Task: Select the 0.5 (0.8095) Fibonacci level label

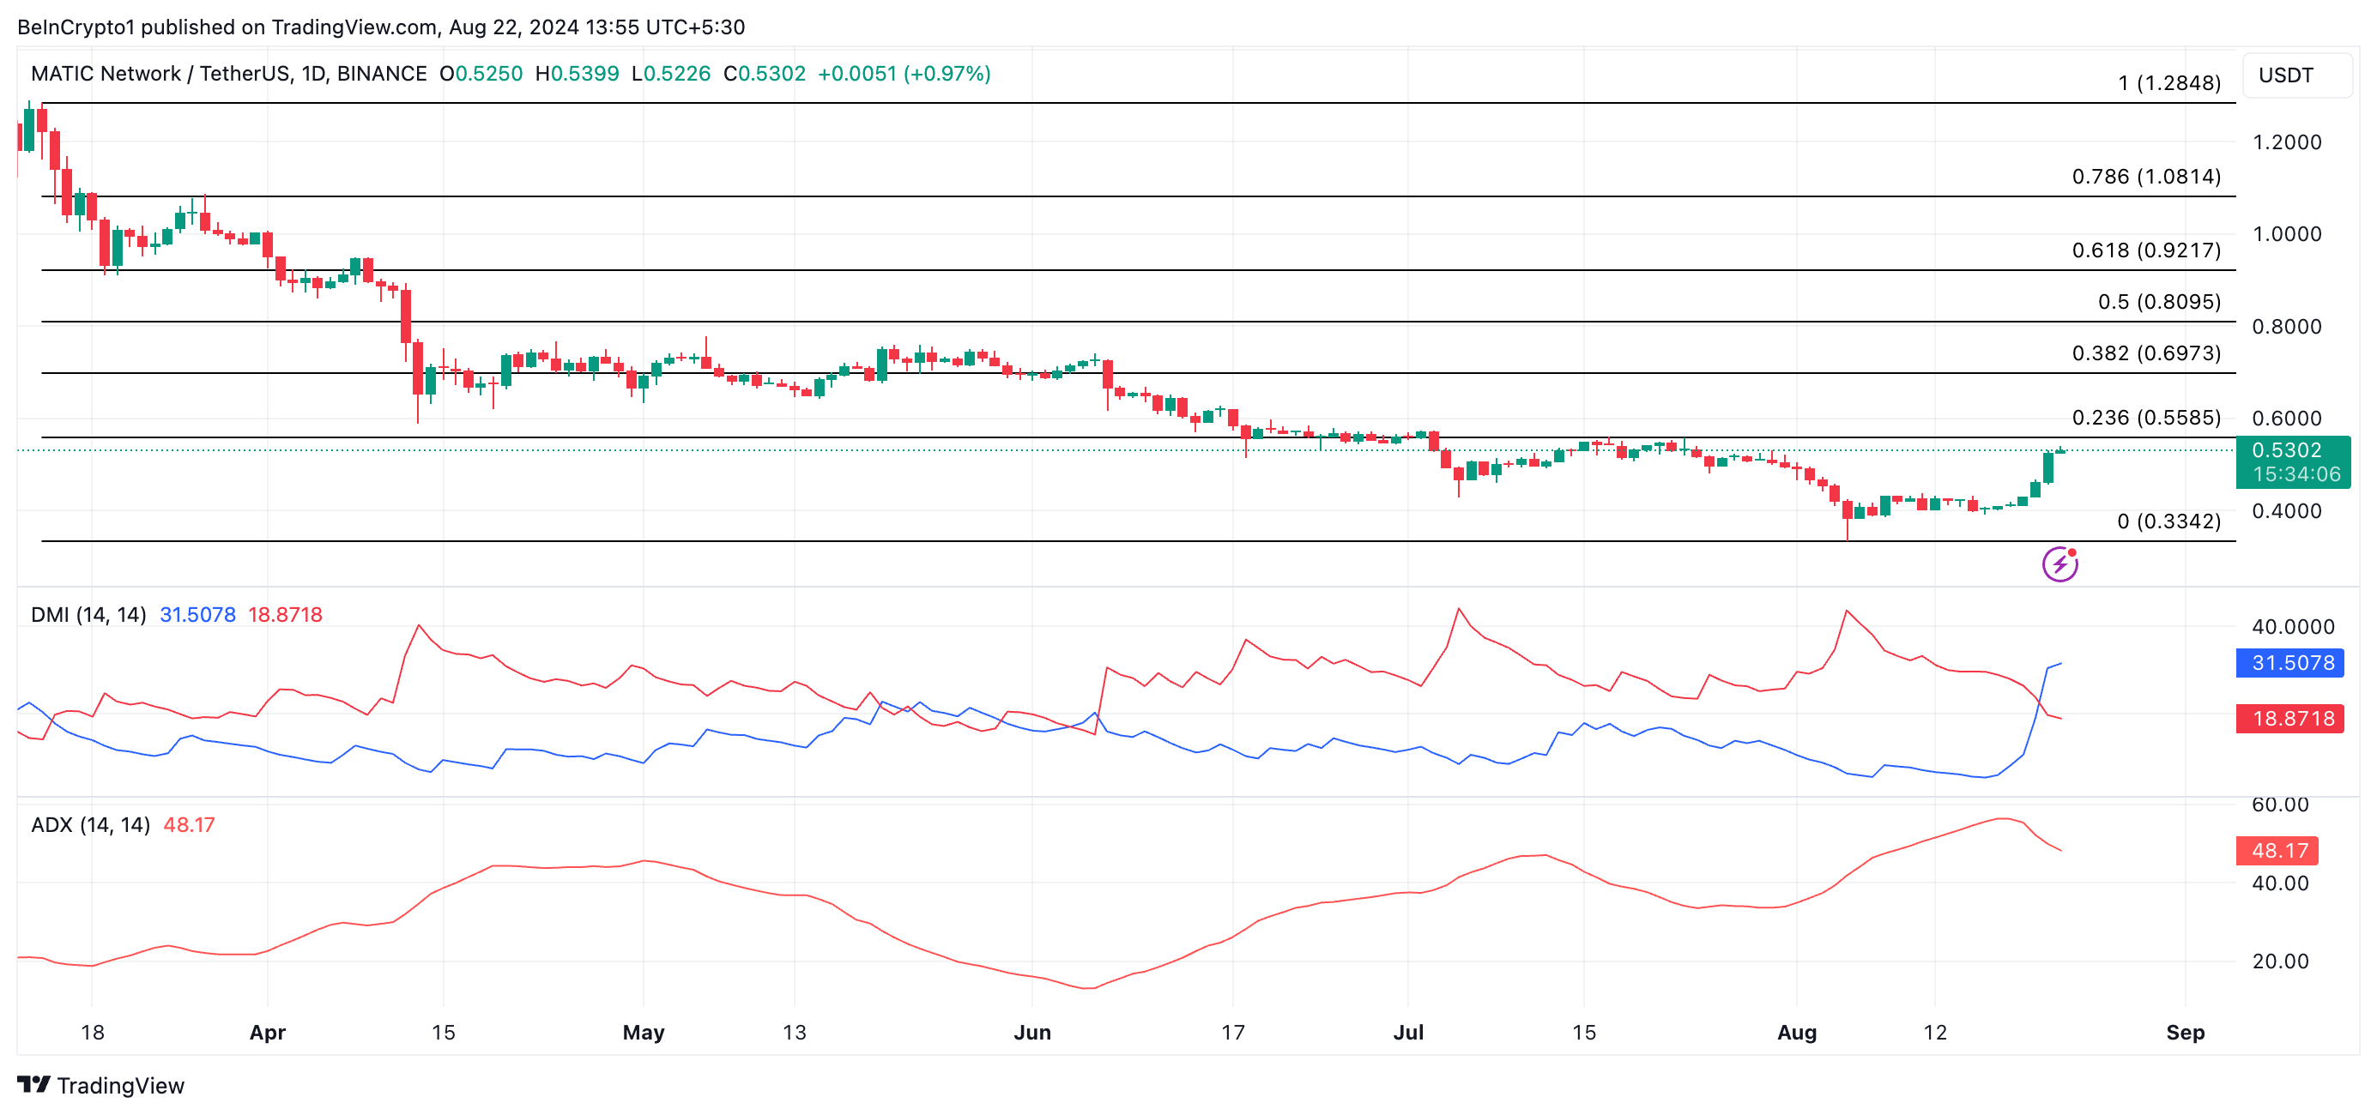Action: click(x=2158, y=302)
